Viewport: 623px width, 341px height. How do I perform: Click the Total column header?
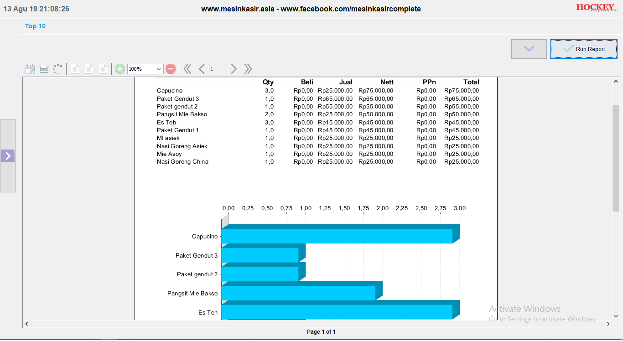[471, 82]
